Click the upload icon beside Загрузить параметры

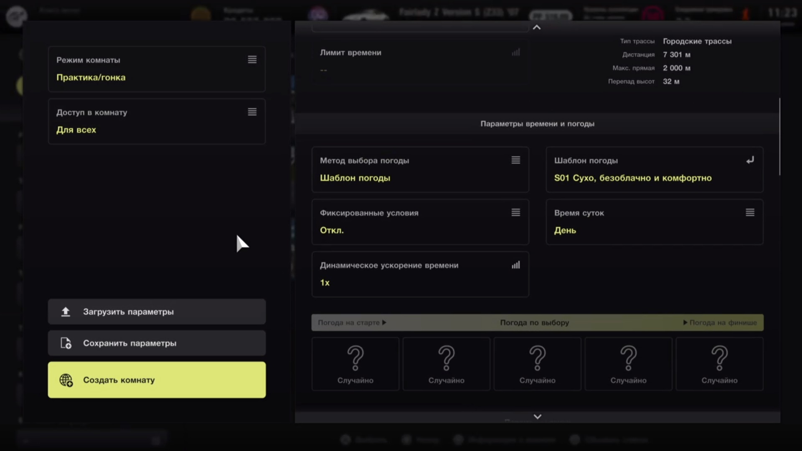coord(66,312)
